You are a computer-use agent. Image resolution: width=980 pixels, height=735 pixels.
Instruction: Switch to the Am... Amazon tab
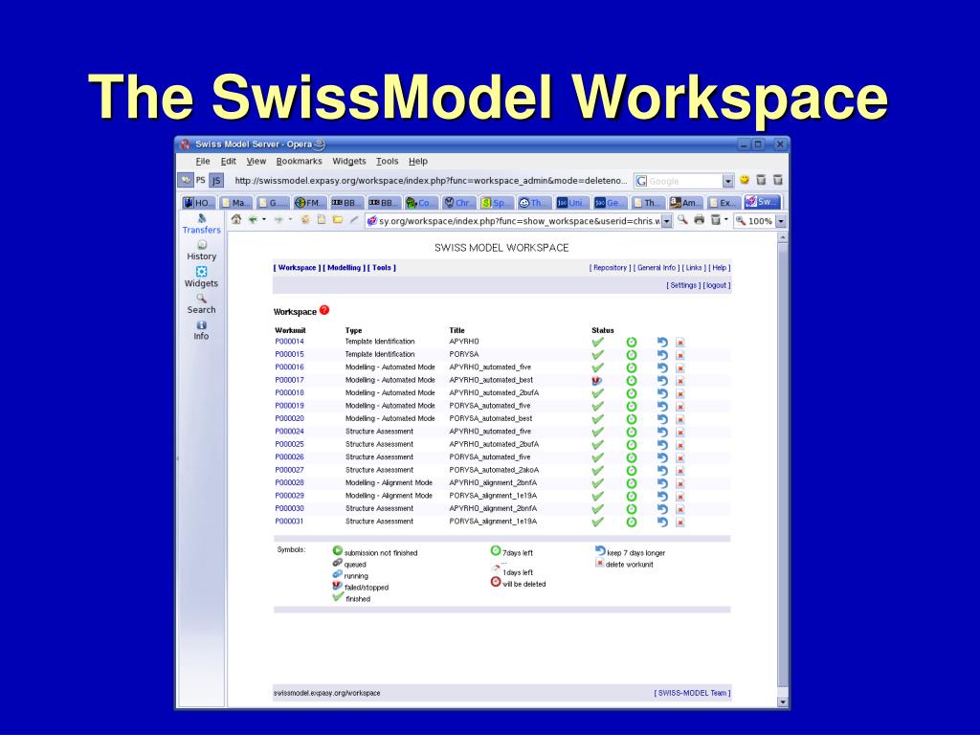(x=685, y=203)
